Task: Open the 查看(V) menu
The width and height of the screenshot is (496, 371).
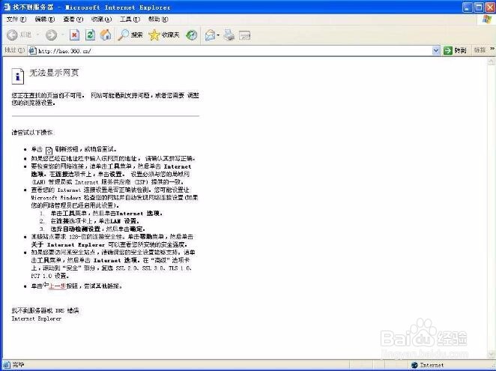Action: pyautogui.click(x=73, y=19)
